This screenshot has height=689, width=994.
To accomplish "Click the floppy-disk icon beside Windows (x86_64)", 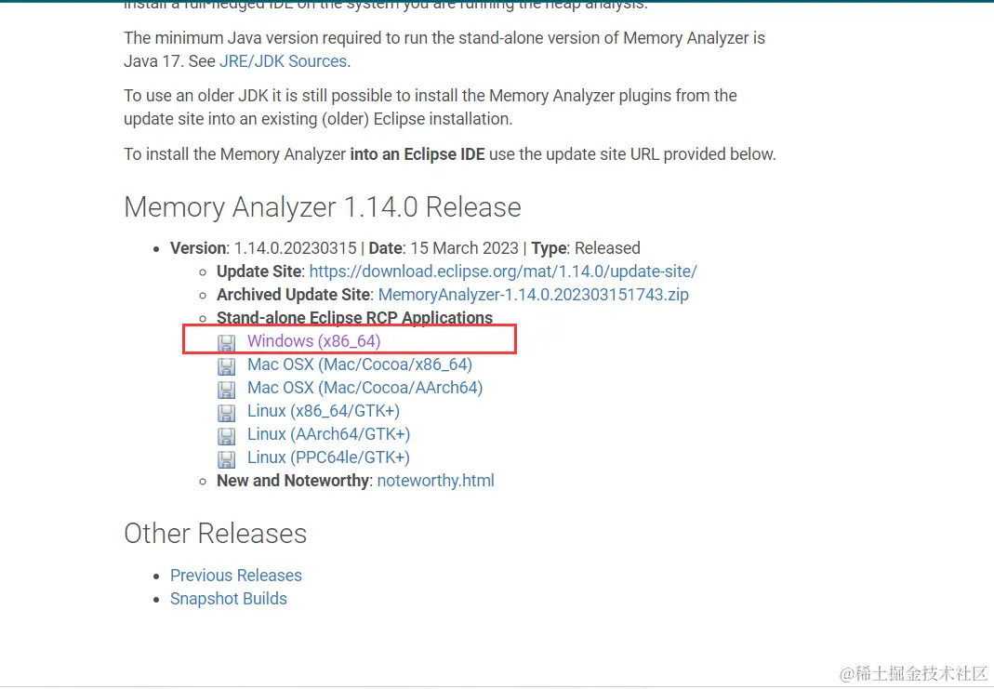I will (226, 343).
